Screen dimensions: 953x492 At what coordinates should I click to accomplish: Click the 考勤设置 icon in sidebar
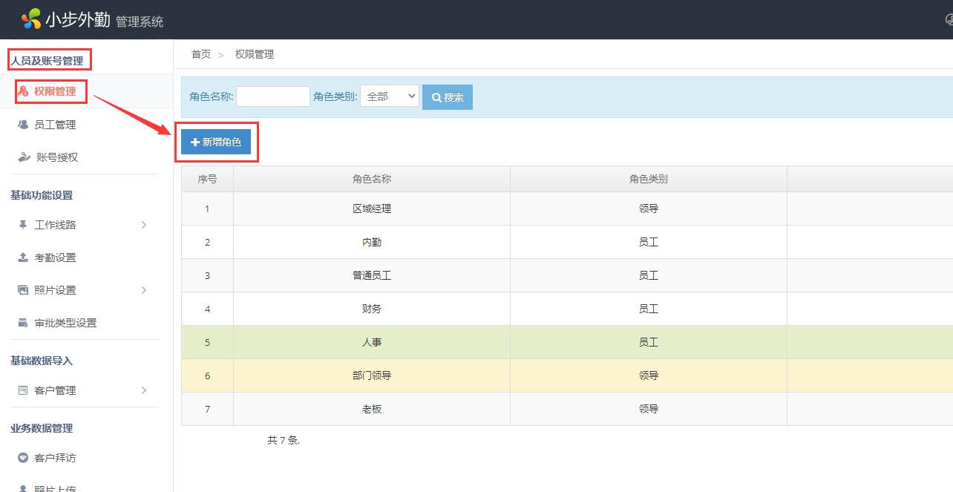tap(23, 258)
